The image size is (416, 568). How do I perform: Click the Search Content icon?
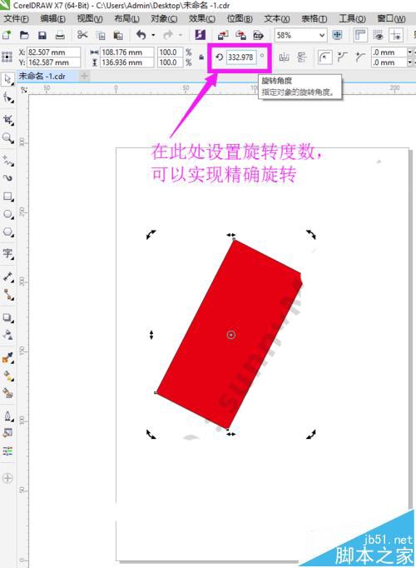coord(200,35)
